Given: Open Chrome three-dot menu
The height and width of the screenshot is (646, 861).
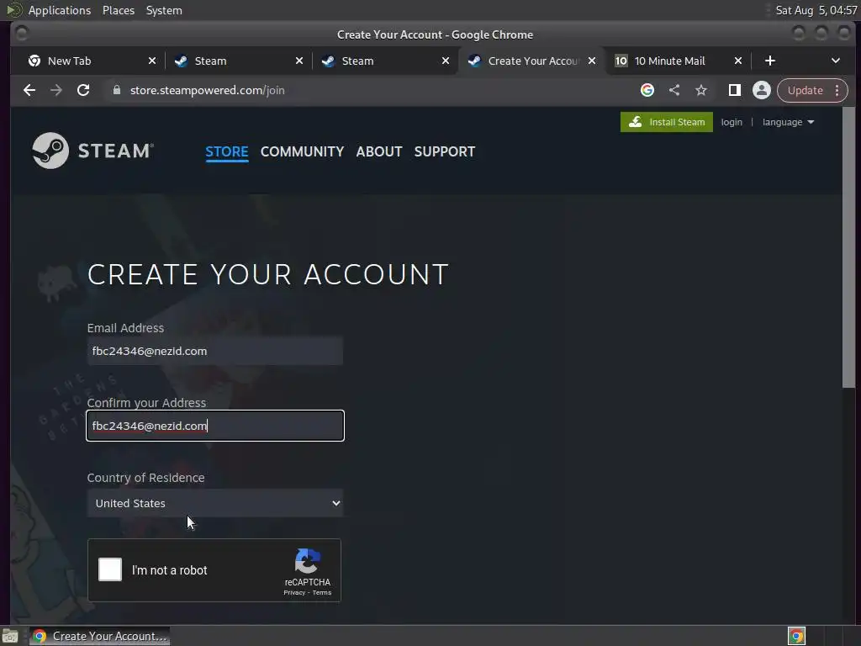Looking at the screenshot, I should tap(837, 90).
